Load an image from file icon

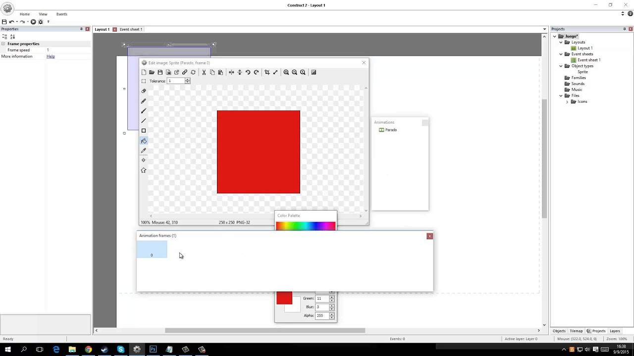pyautogui.click(x=152, y=72)
